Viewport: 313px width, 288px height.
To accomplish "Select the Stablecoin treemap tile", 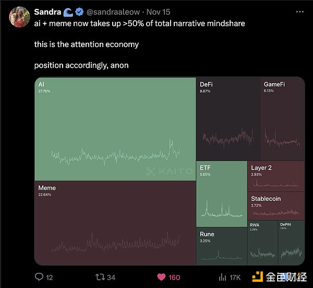I will click(x=275, y=206).
